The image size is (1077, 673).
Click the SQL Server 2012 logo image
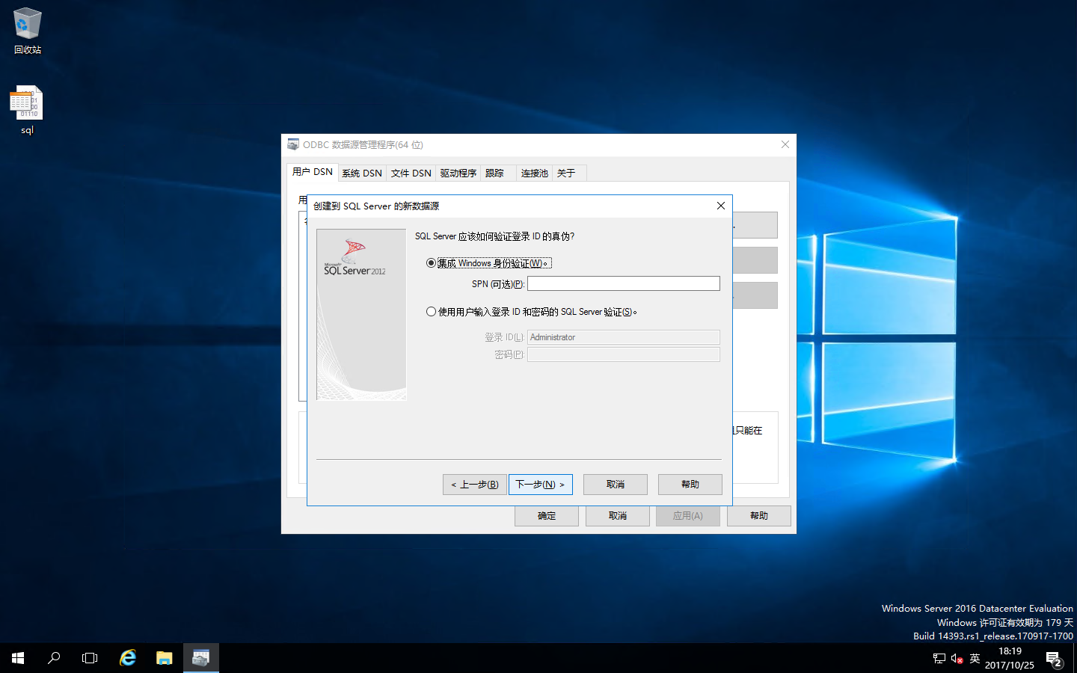click(x=361, y=314)
